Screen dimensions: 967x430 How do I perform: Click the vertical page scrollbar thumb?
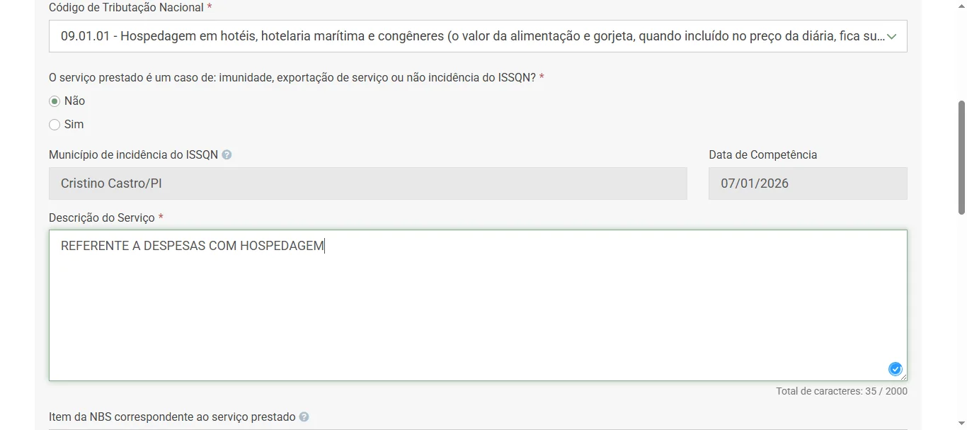pos(961,156)
